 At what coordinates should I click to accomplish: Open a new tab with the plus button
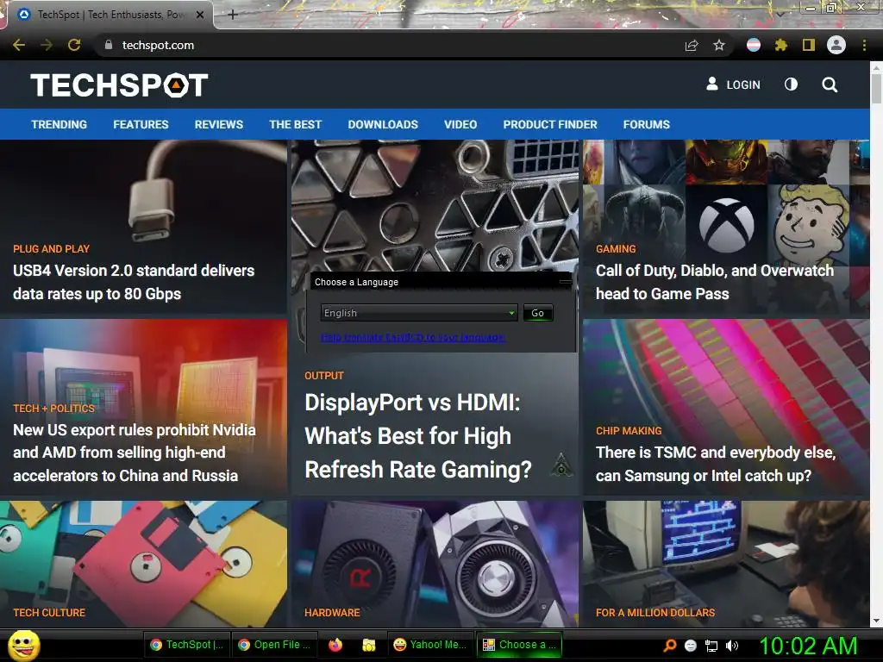tap(233, 15)
